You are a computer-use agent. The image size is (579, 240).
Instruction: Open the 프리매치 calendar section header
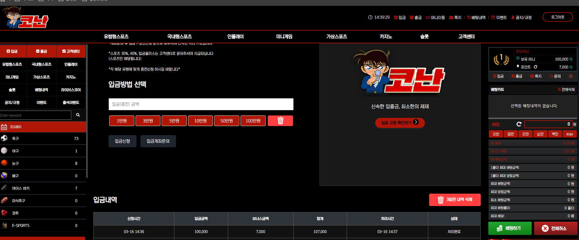[x=43, y=127]
